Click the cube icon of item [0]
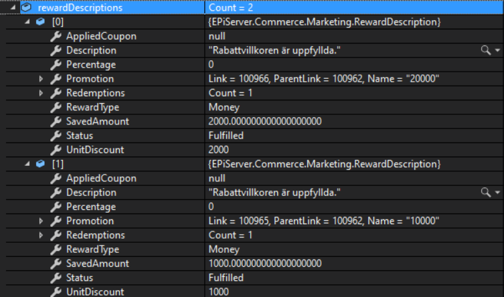 (x=41, y=22)
